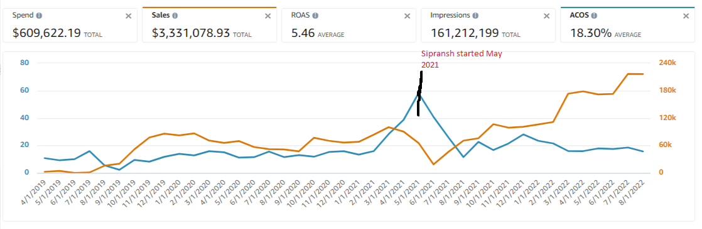Click the 20 left axis label

pos(24,145)
